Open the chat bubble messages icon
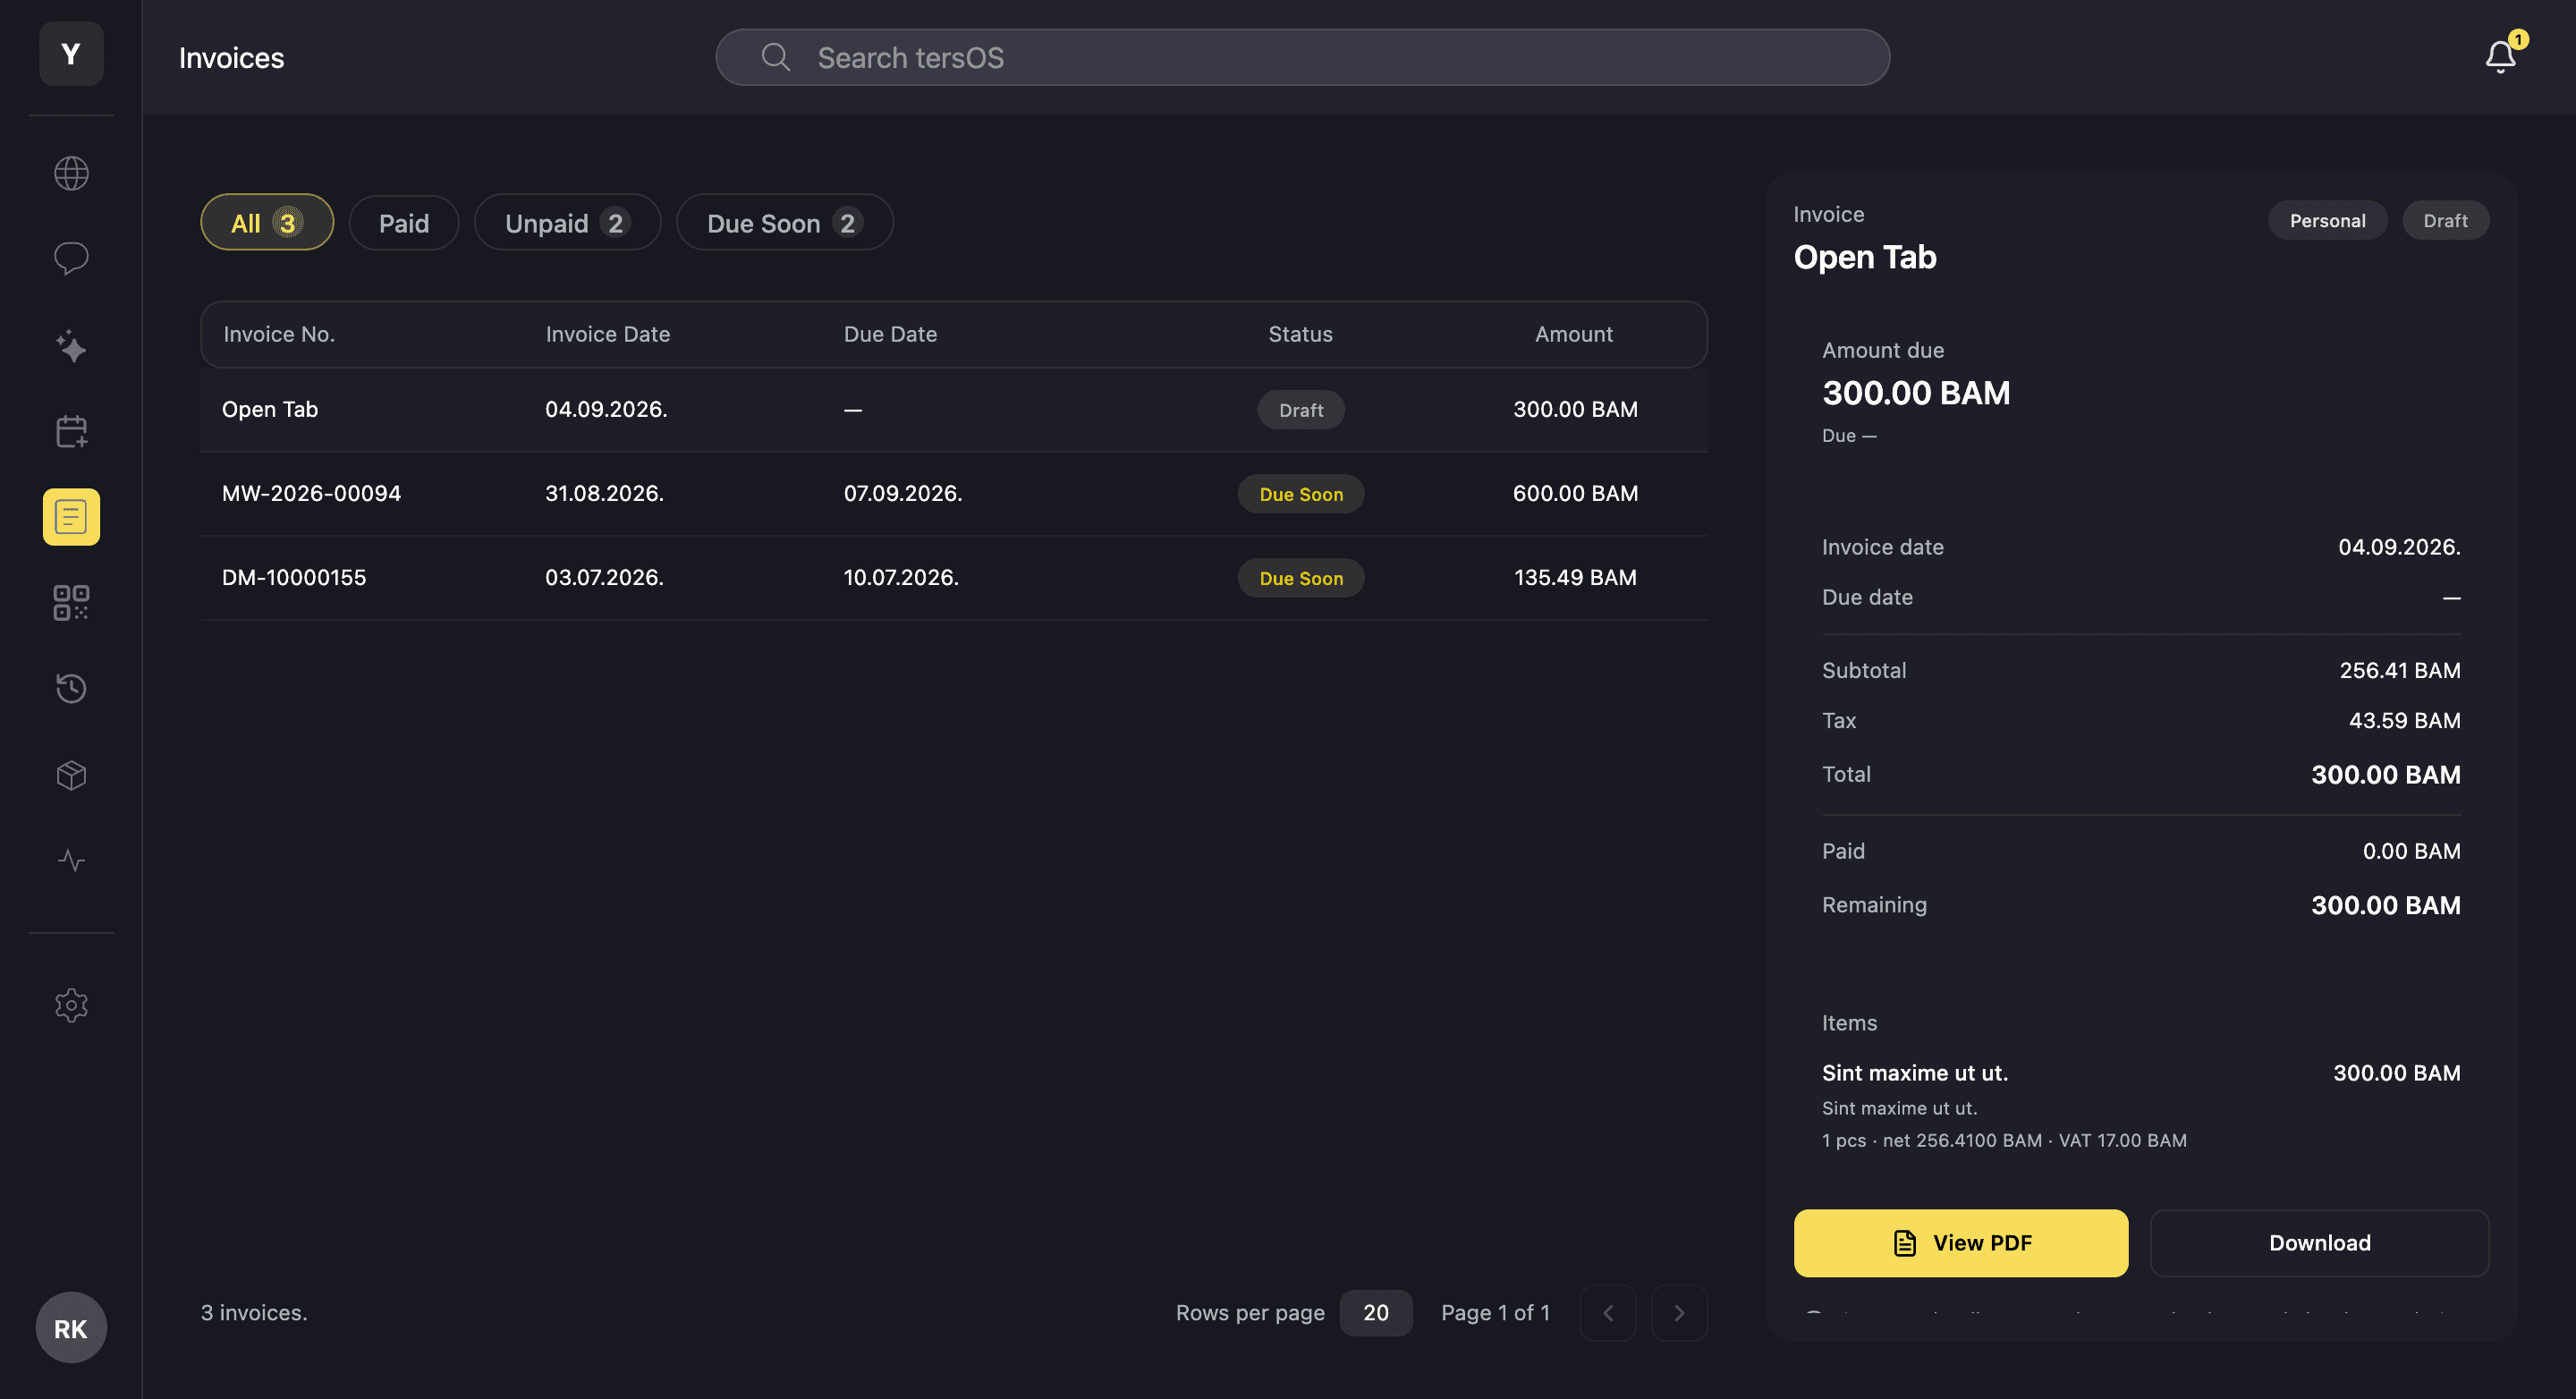This screenshot has width=2576, height=1399. click(x=71, y=259)
